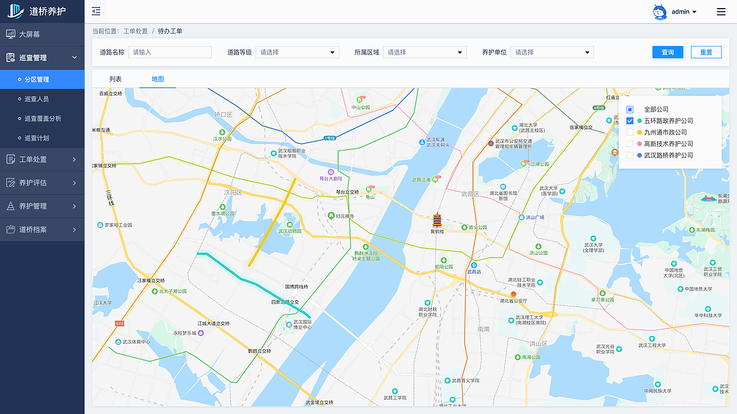Click the 黄鹤楼 tower icon on map
The width and height of the screenshot is (737, 414).
437,220
